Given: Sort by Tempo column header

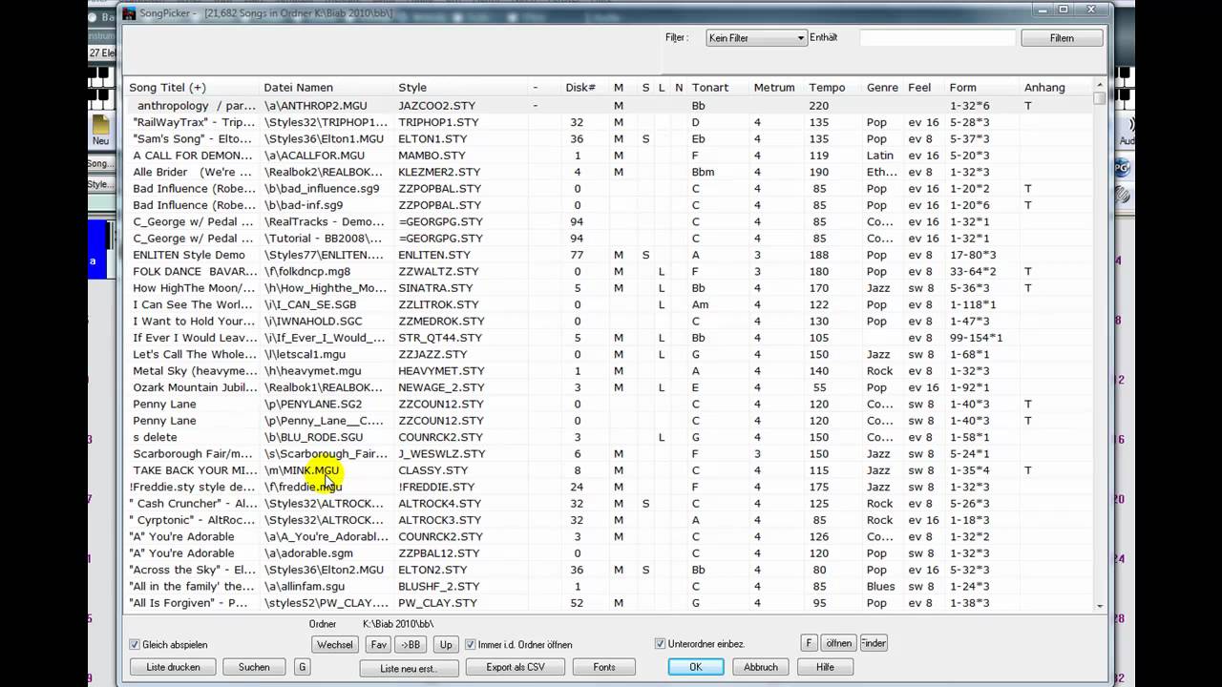Looking at the screenshot, I should pos(827,88).
